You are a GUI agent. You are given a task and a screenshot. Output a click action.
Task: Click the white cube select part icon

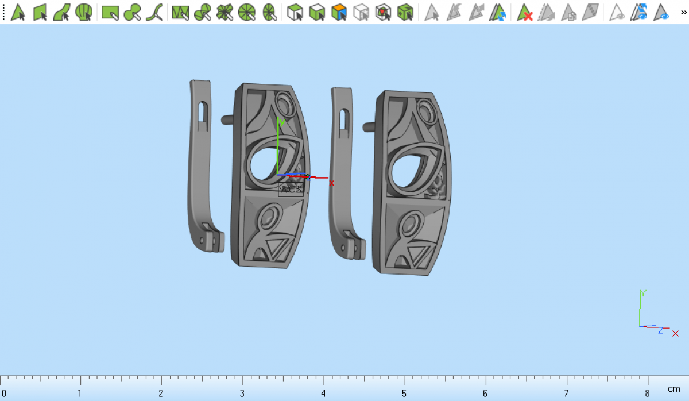pyautogui.click(x=295, y=12)
